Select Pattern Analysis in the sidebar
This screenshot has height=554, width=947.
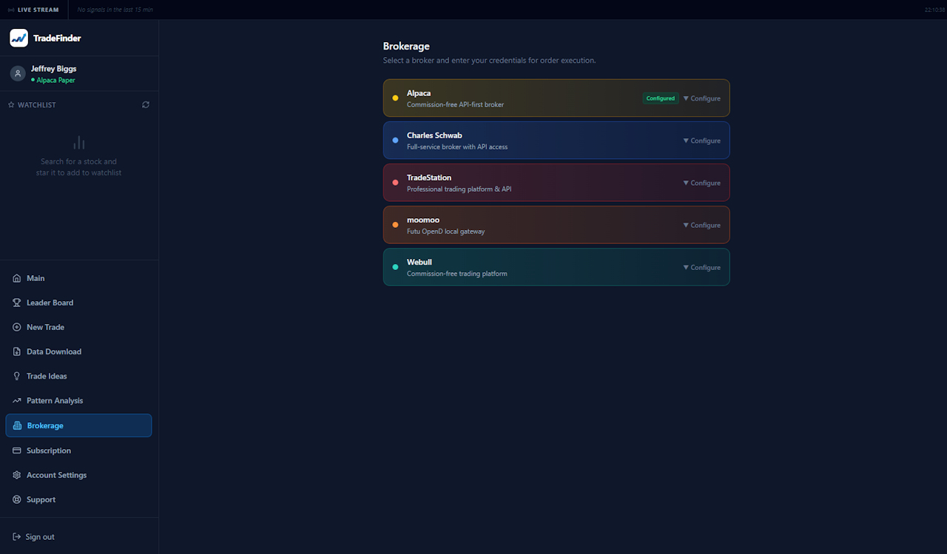pos(78,400)
